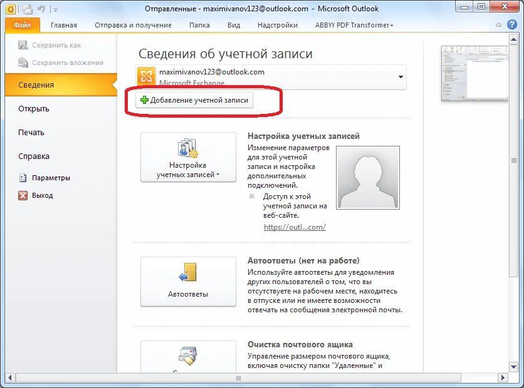Select account maximivanov123@outlook.com combo box
Viewport: 524px width, 388px height.
[x=271, y=77]
